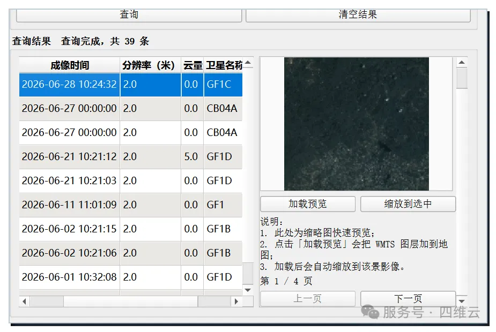Select row 2026-06-21 10:21:12
496x332 pixels.
click(131, 157)
